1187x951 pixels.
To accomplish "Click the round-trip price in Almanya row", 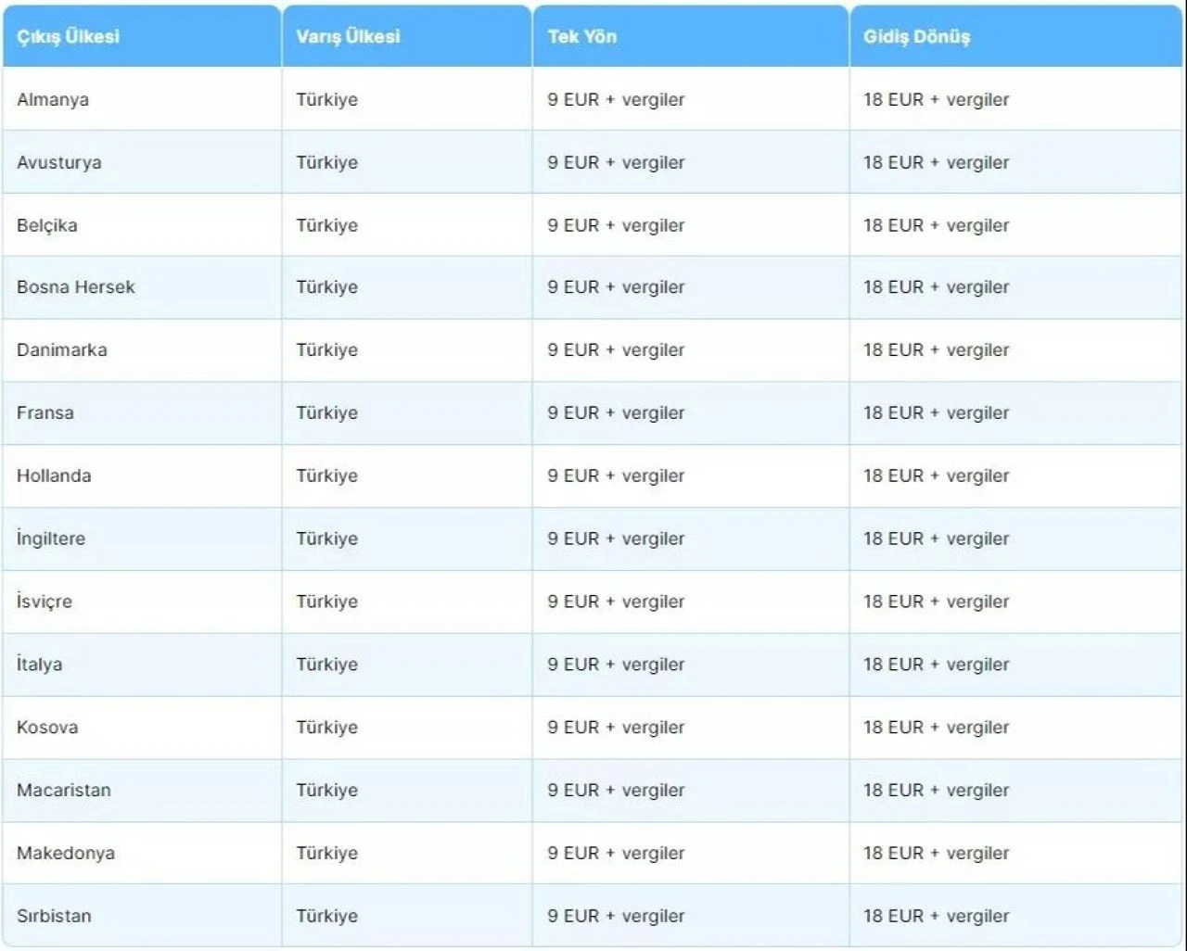I will pos(936,100).
